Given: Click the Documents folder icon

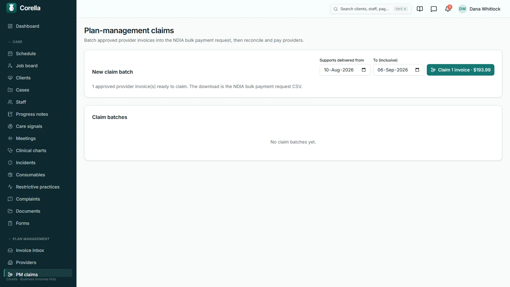Looking at the screenshot, I should [x=10, y=211].
